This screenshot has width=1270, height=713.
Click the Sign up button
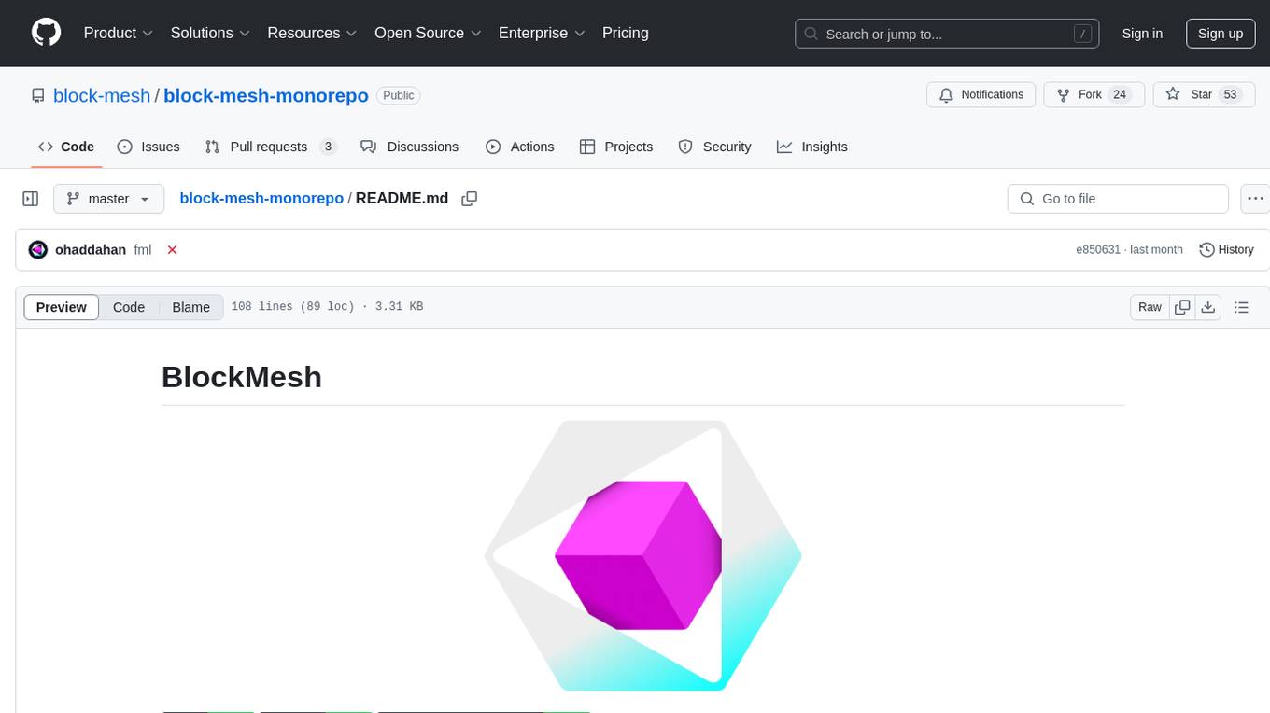1221,34
